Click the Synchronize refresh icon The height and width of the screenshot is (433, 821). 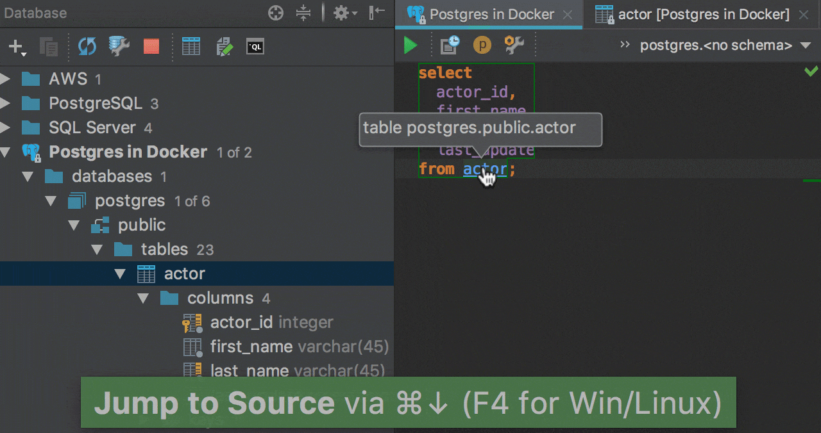click(x=87, y=47)
